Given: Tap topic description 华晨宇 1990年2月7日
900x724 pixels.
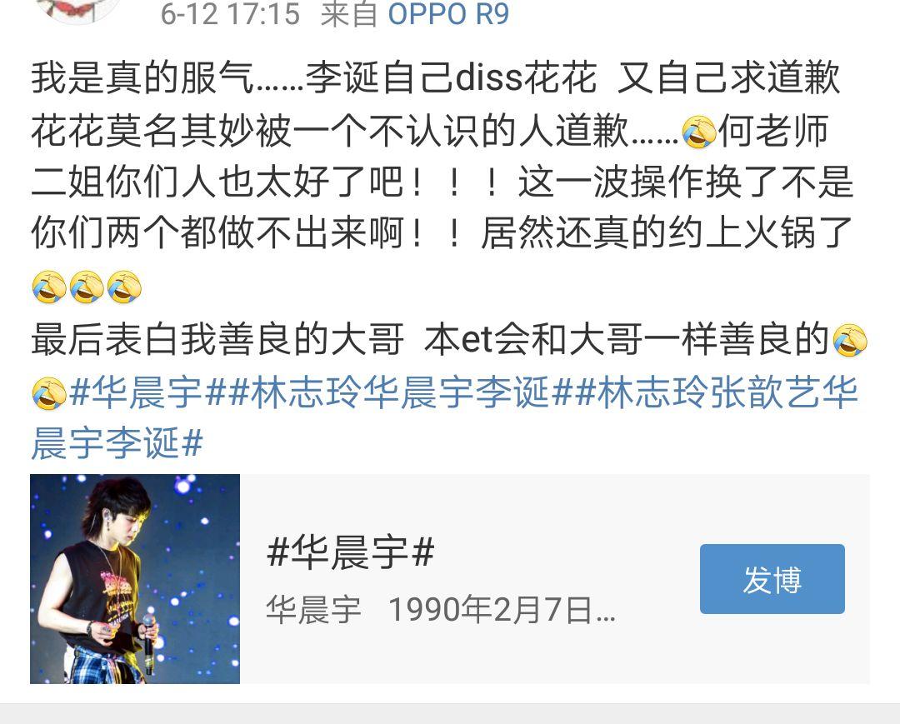Looking at the screenshot, I should (441, 609).
